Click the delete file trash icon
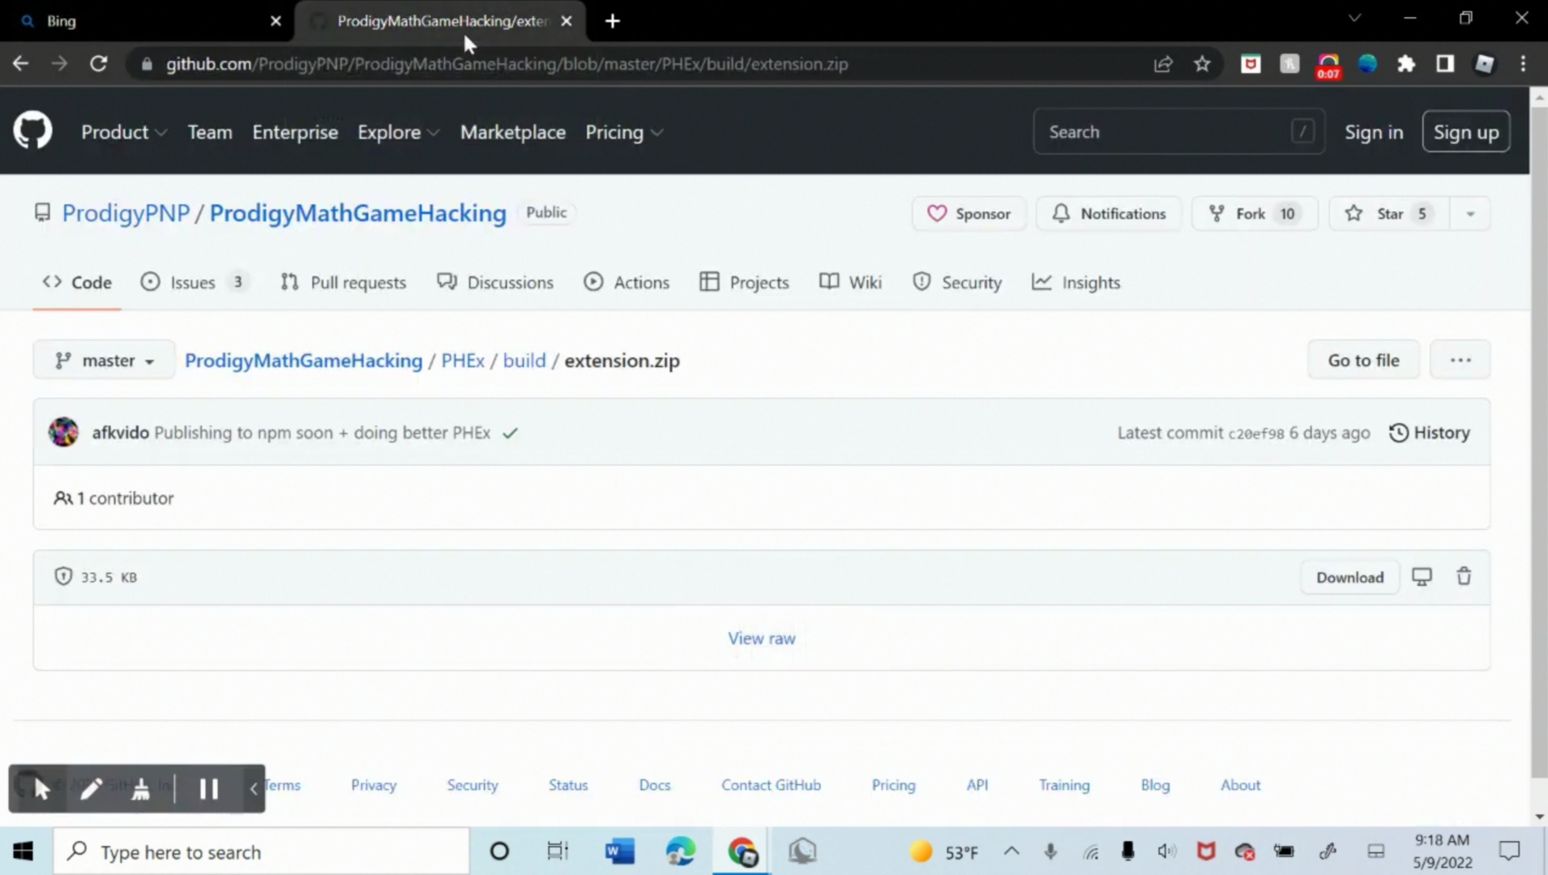 tap(1464, 577)
